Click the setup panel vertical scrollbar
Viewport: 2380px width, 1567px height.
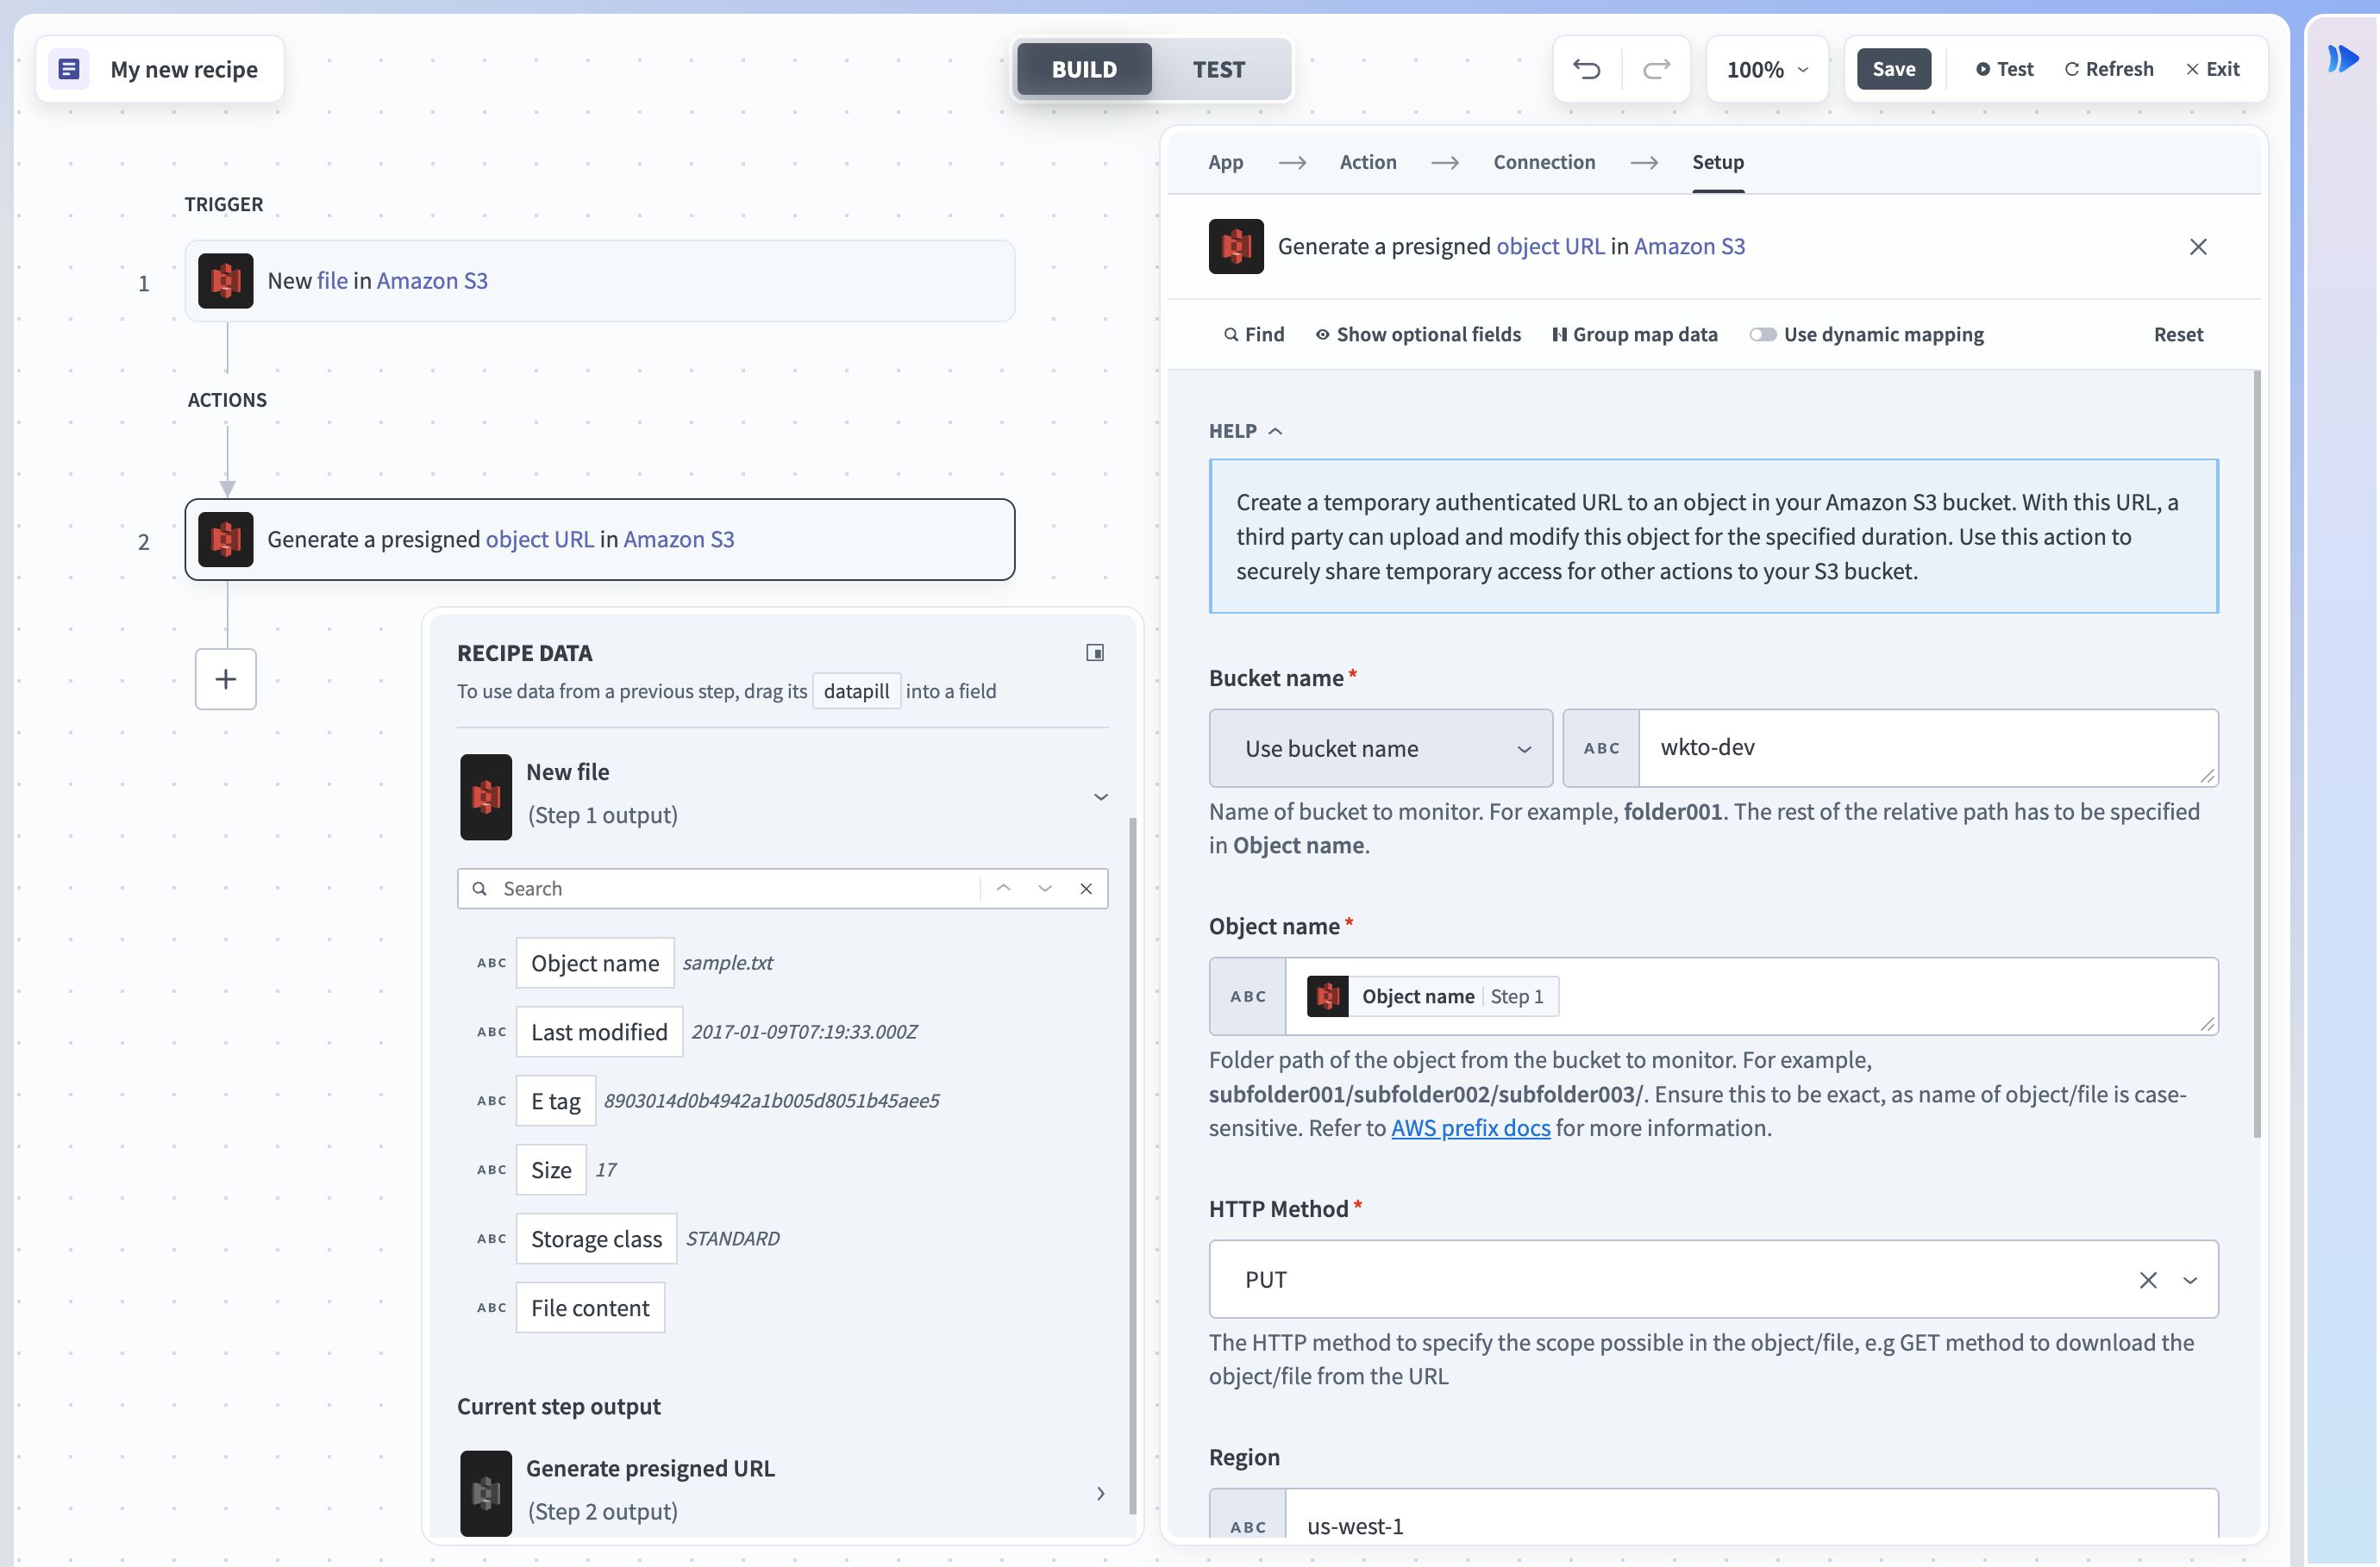tap(2257, 754)
